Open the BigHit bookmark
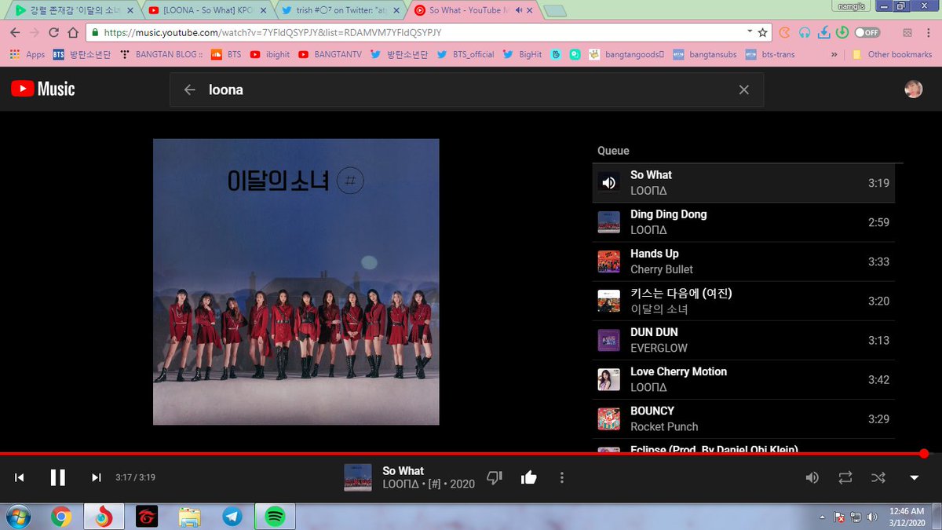 coord(522,54)
